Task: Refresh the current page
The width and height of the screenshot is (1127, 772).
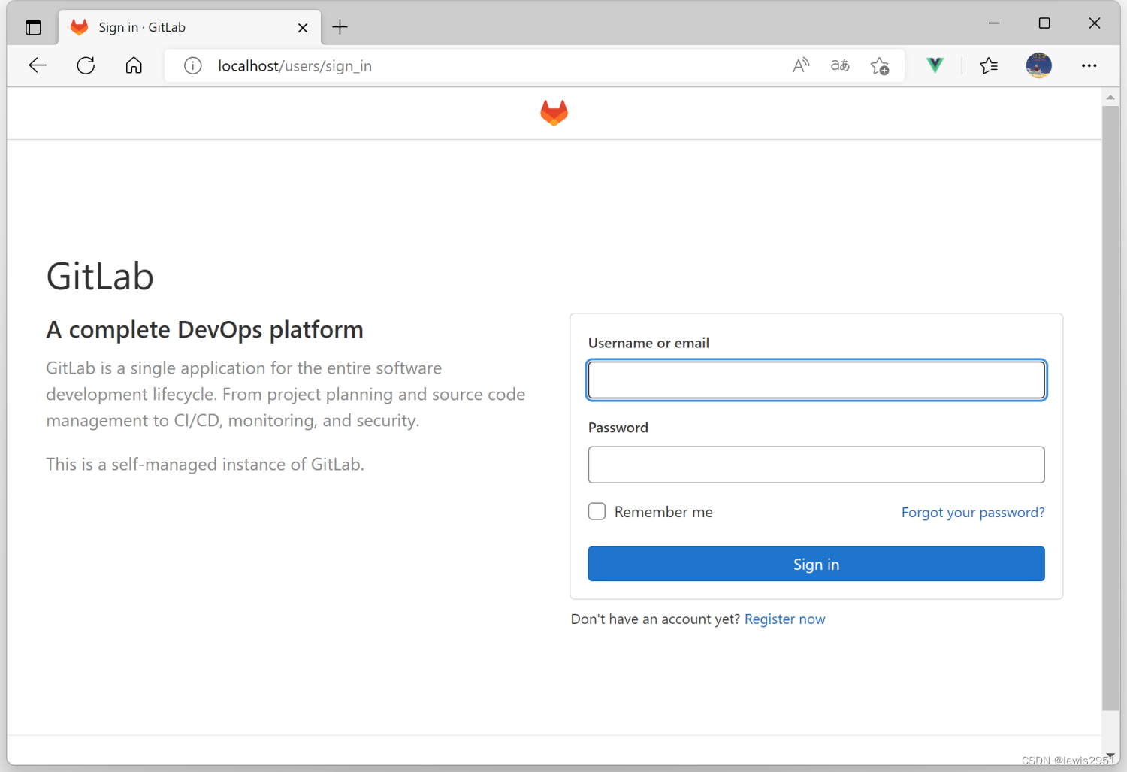Action: 85,65
